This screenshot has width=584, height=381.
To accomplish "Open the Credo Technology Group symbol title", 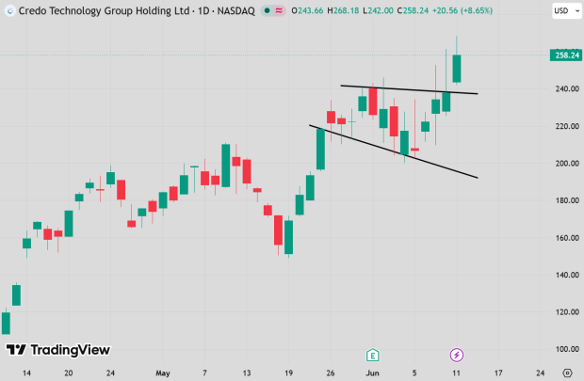I will click(x=137, y=10).
